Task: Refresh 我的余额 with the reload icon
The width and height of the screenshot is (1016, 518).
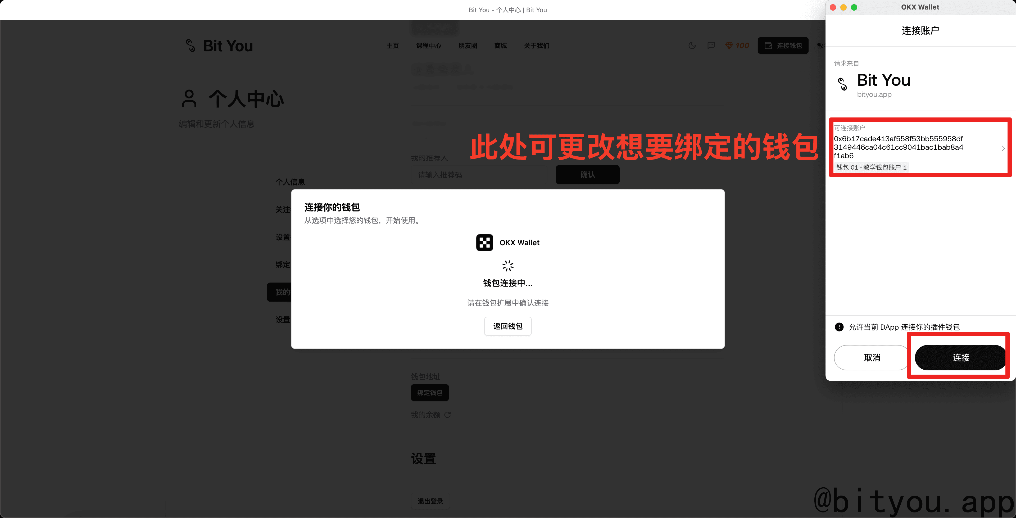Action: [447, 415]
